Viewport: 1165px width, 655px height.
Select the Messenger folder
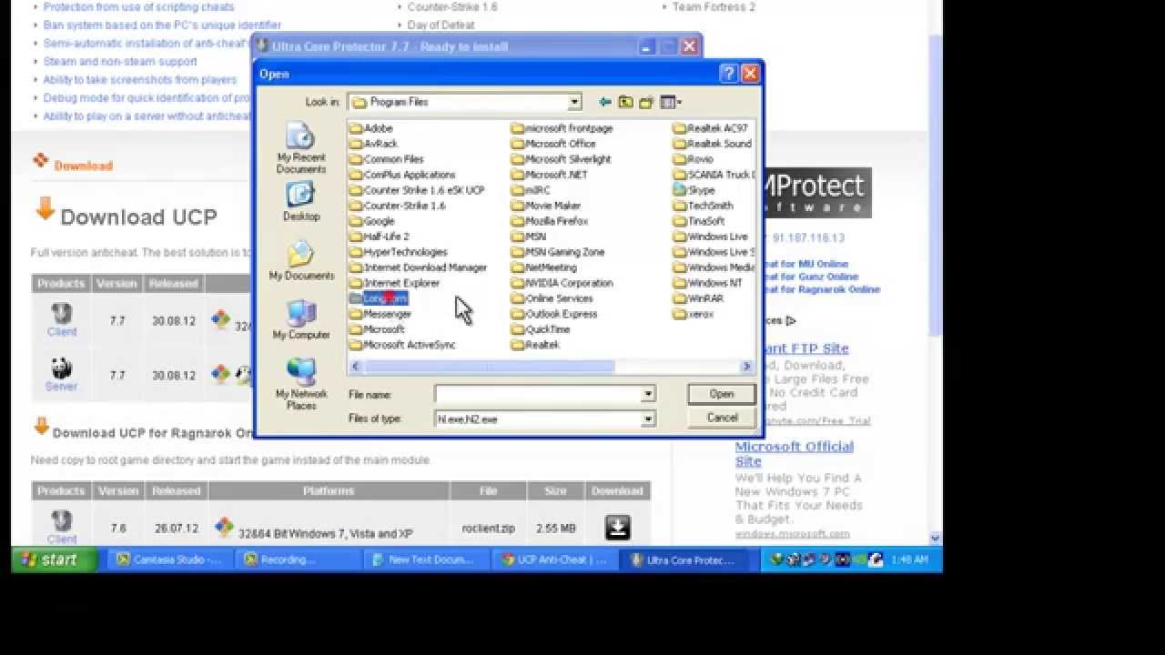[x=380, y=314]
